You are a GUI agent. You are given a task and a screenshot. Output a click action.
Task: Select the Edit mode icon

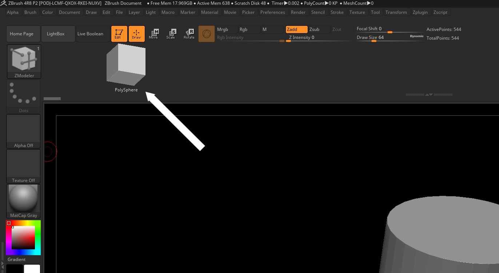[x=119, y=34]
